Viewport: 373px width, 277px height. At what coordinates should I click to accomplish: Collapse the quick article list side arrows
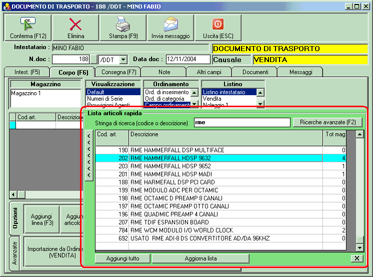click(89, 155)
